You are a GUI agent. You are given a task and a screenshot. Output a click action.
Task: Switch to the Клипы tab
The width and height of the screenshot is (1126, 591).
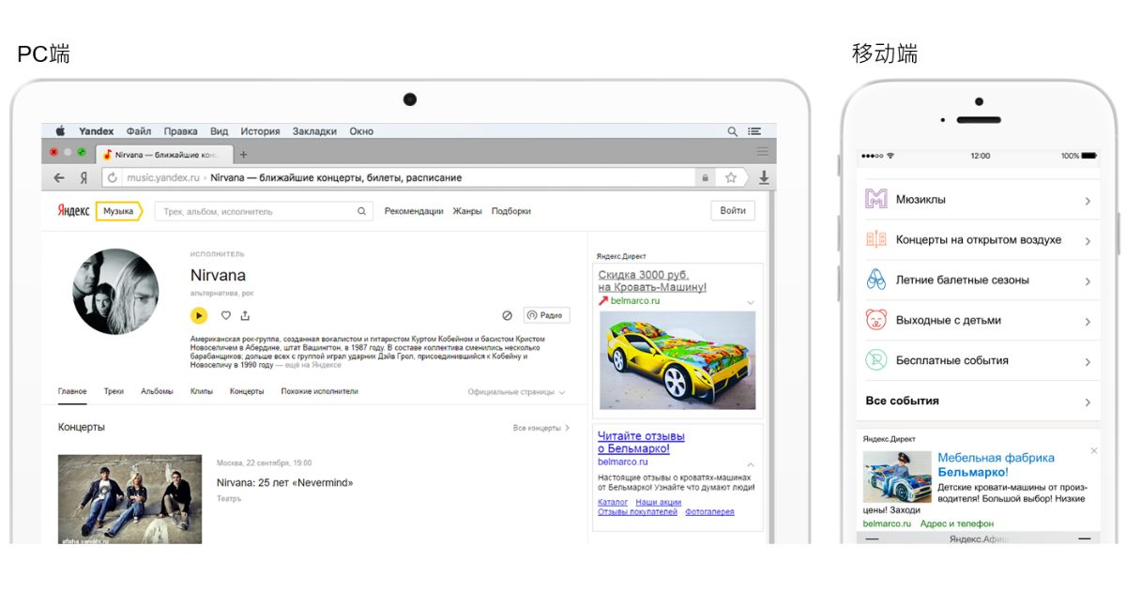tap(201, 391)
